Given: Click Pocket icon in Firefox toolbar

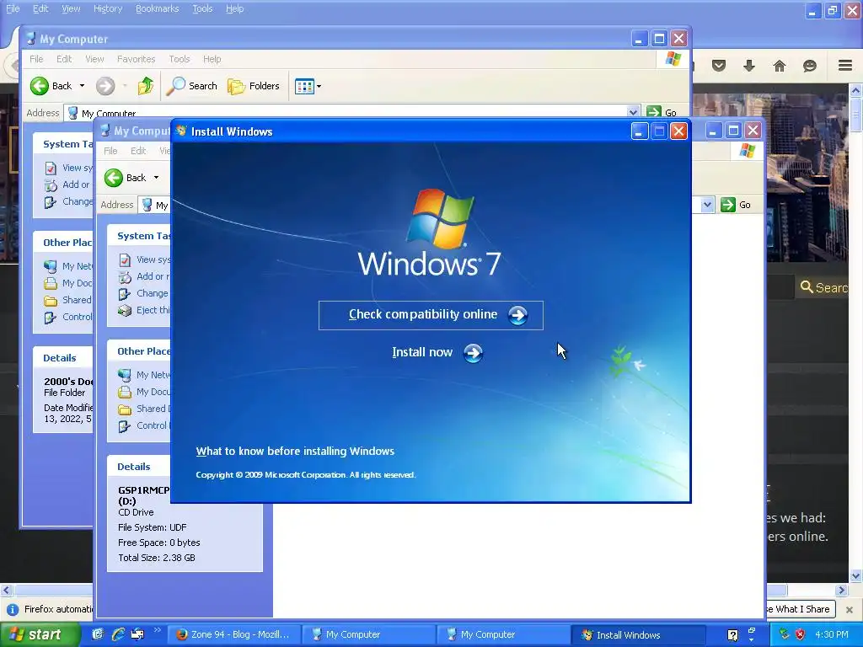Looking at the screenshot, I should 719,66.
